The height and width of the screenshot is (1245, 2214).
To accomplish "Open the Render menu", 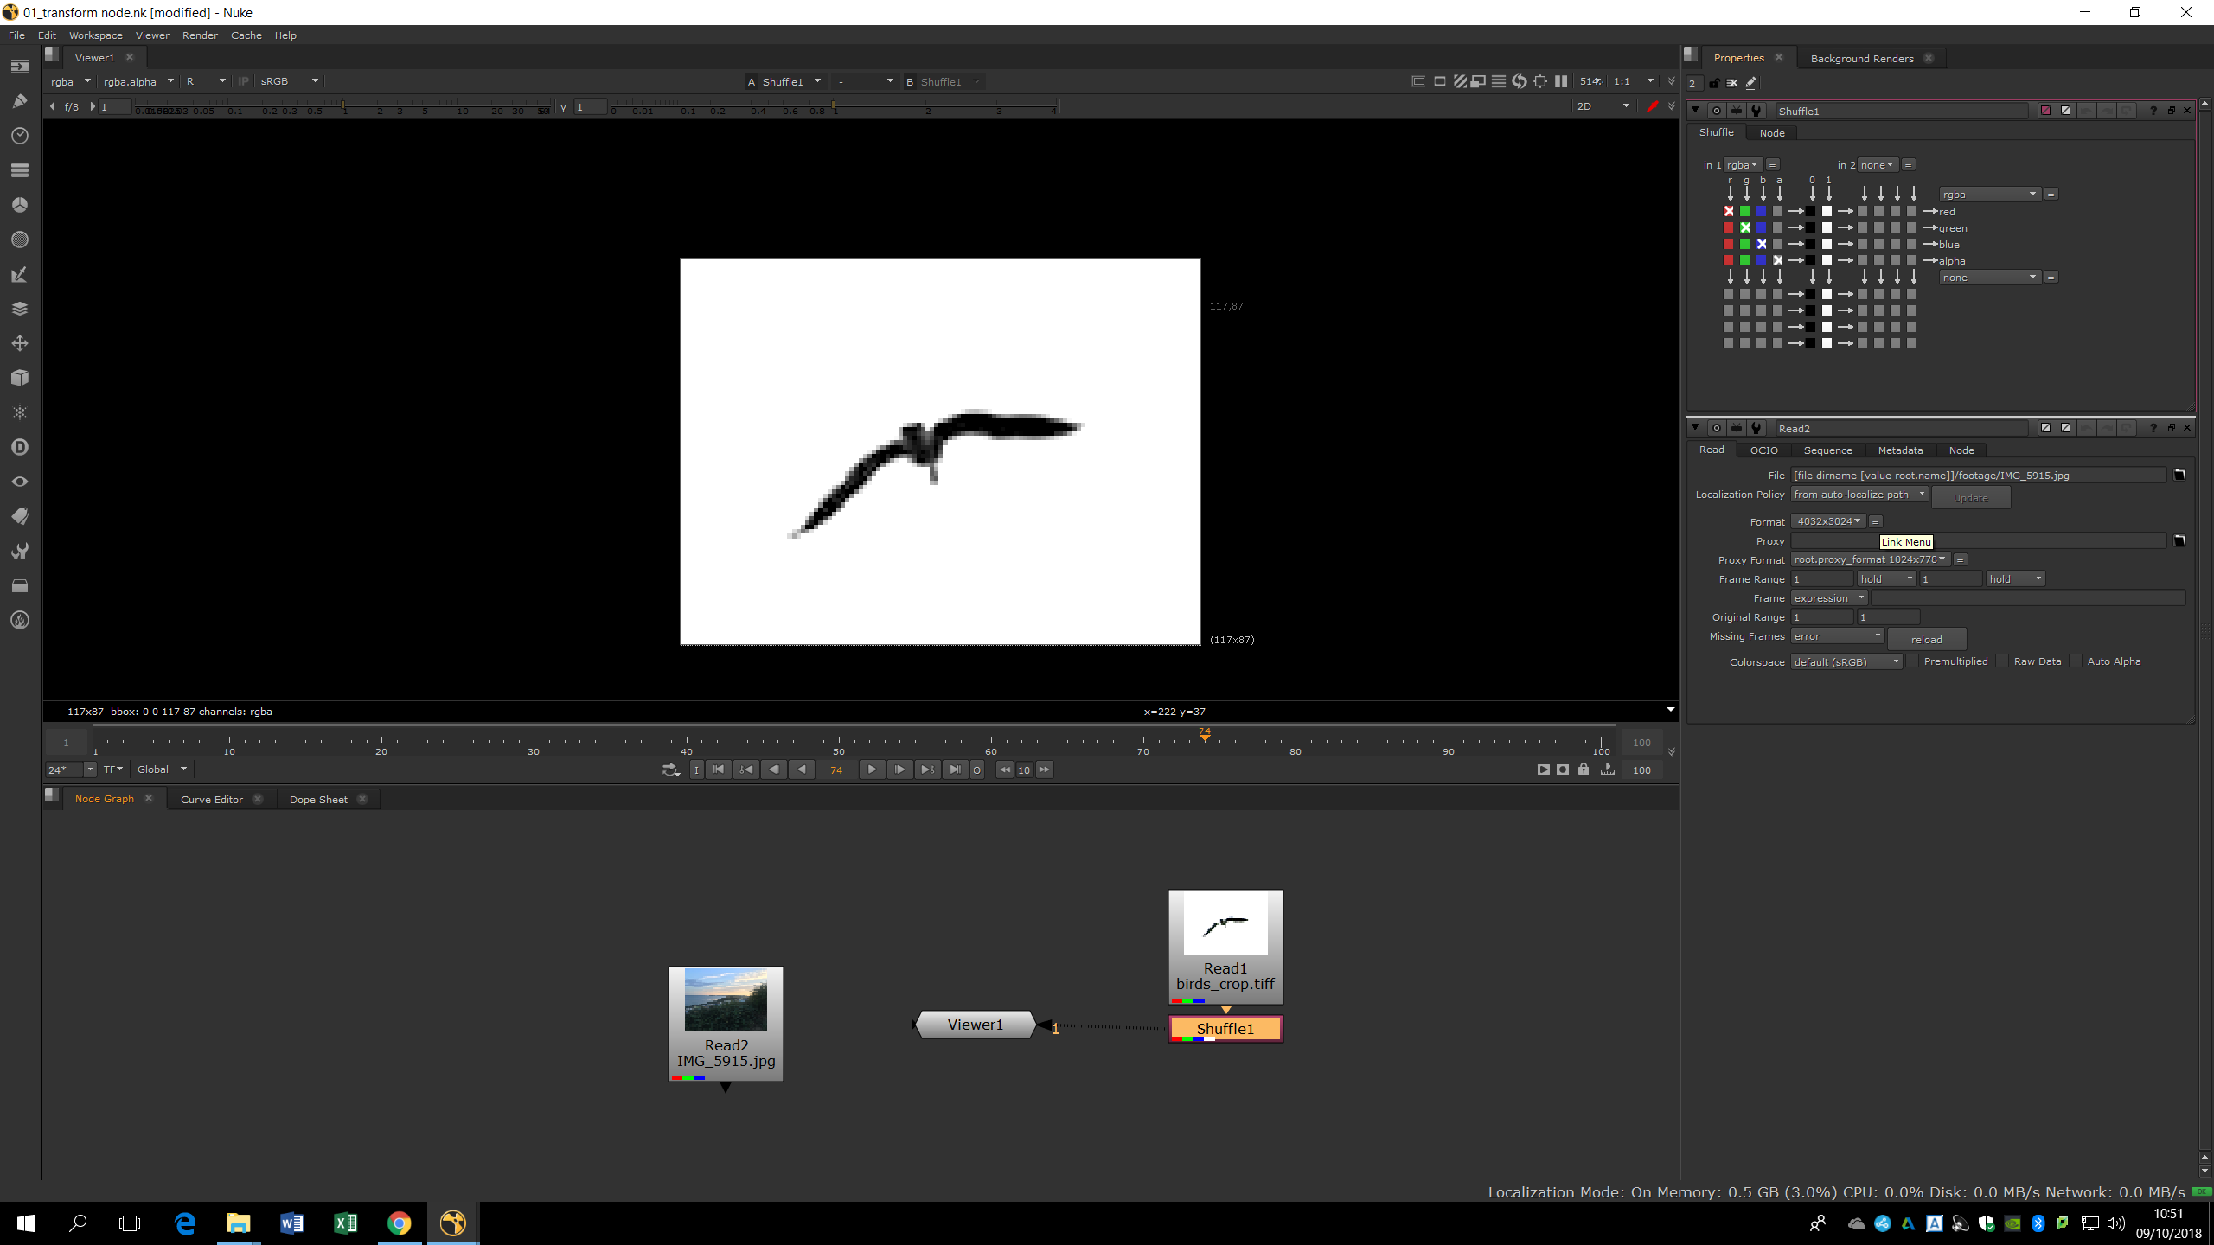I will [200, 35].
